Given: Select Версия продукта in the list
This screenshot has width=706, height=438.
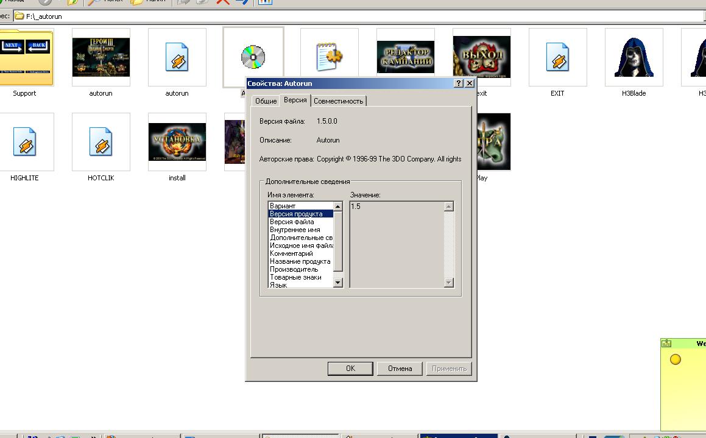Looking at the screenshot, I should click(301, 214).
